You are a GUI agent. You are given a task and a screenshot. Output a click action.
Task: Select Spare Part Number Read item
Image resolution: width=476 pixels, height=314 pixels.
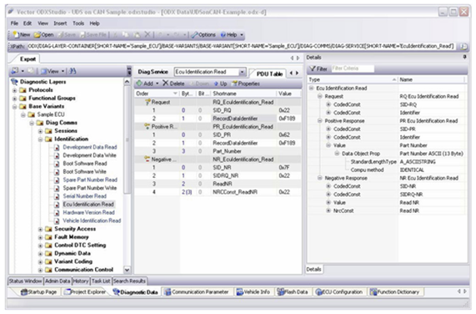pyautogui.click(x=90, y=180)
